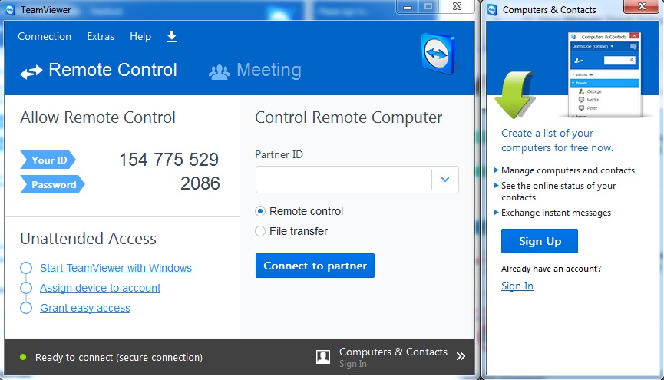Minimize the TeamViewer window
Screen dimensions: 664x380
(408, 6)
